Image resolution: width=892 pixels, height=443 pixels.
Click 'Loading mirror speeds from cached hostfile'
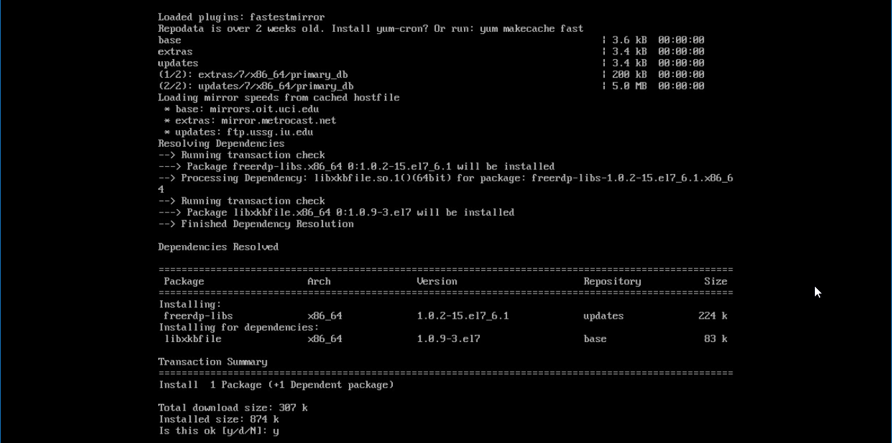pyautogui.click(x=279, y=98)
